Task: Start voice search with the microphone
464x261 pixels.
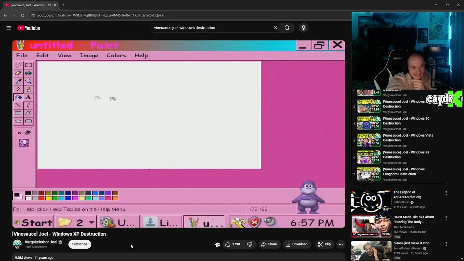Action: 303,28
